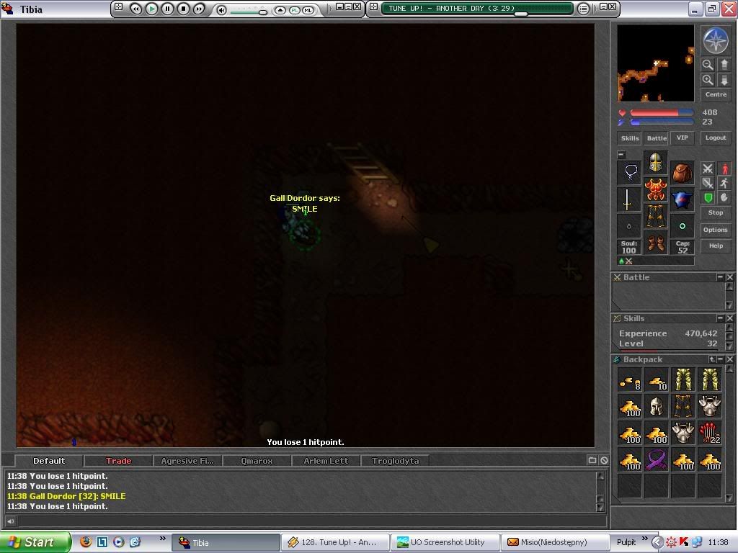This screenshot has height=553, width=738.
Task: Select the red demon armor slot
Action: pos(656,190)
